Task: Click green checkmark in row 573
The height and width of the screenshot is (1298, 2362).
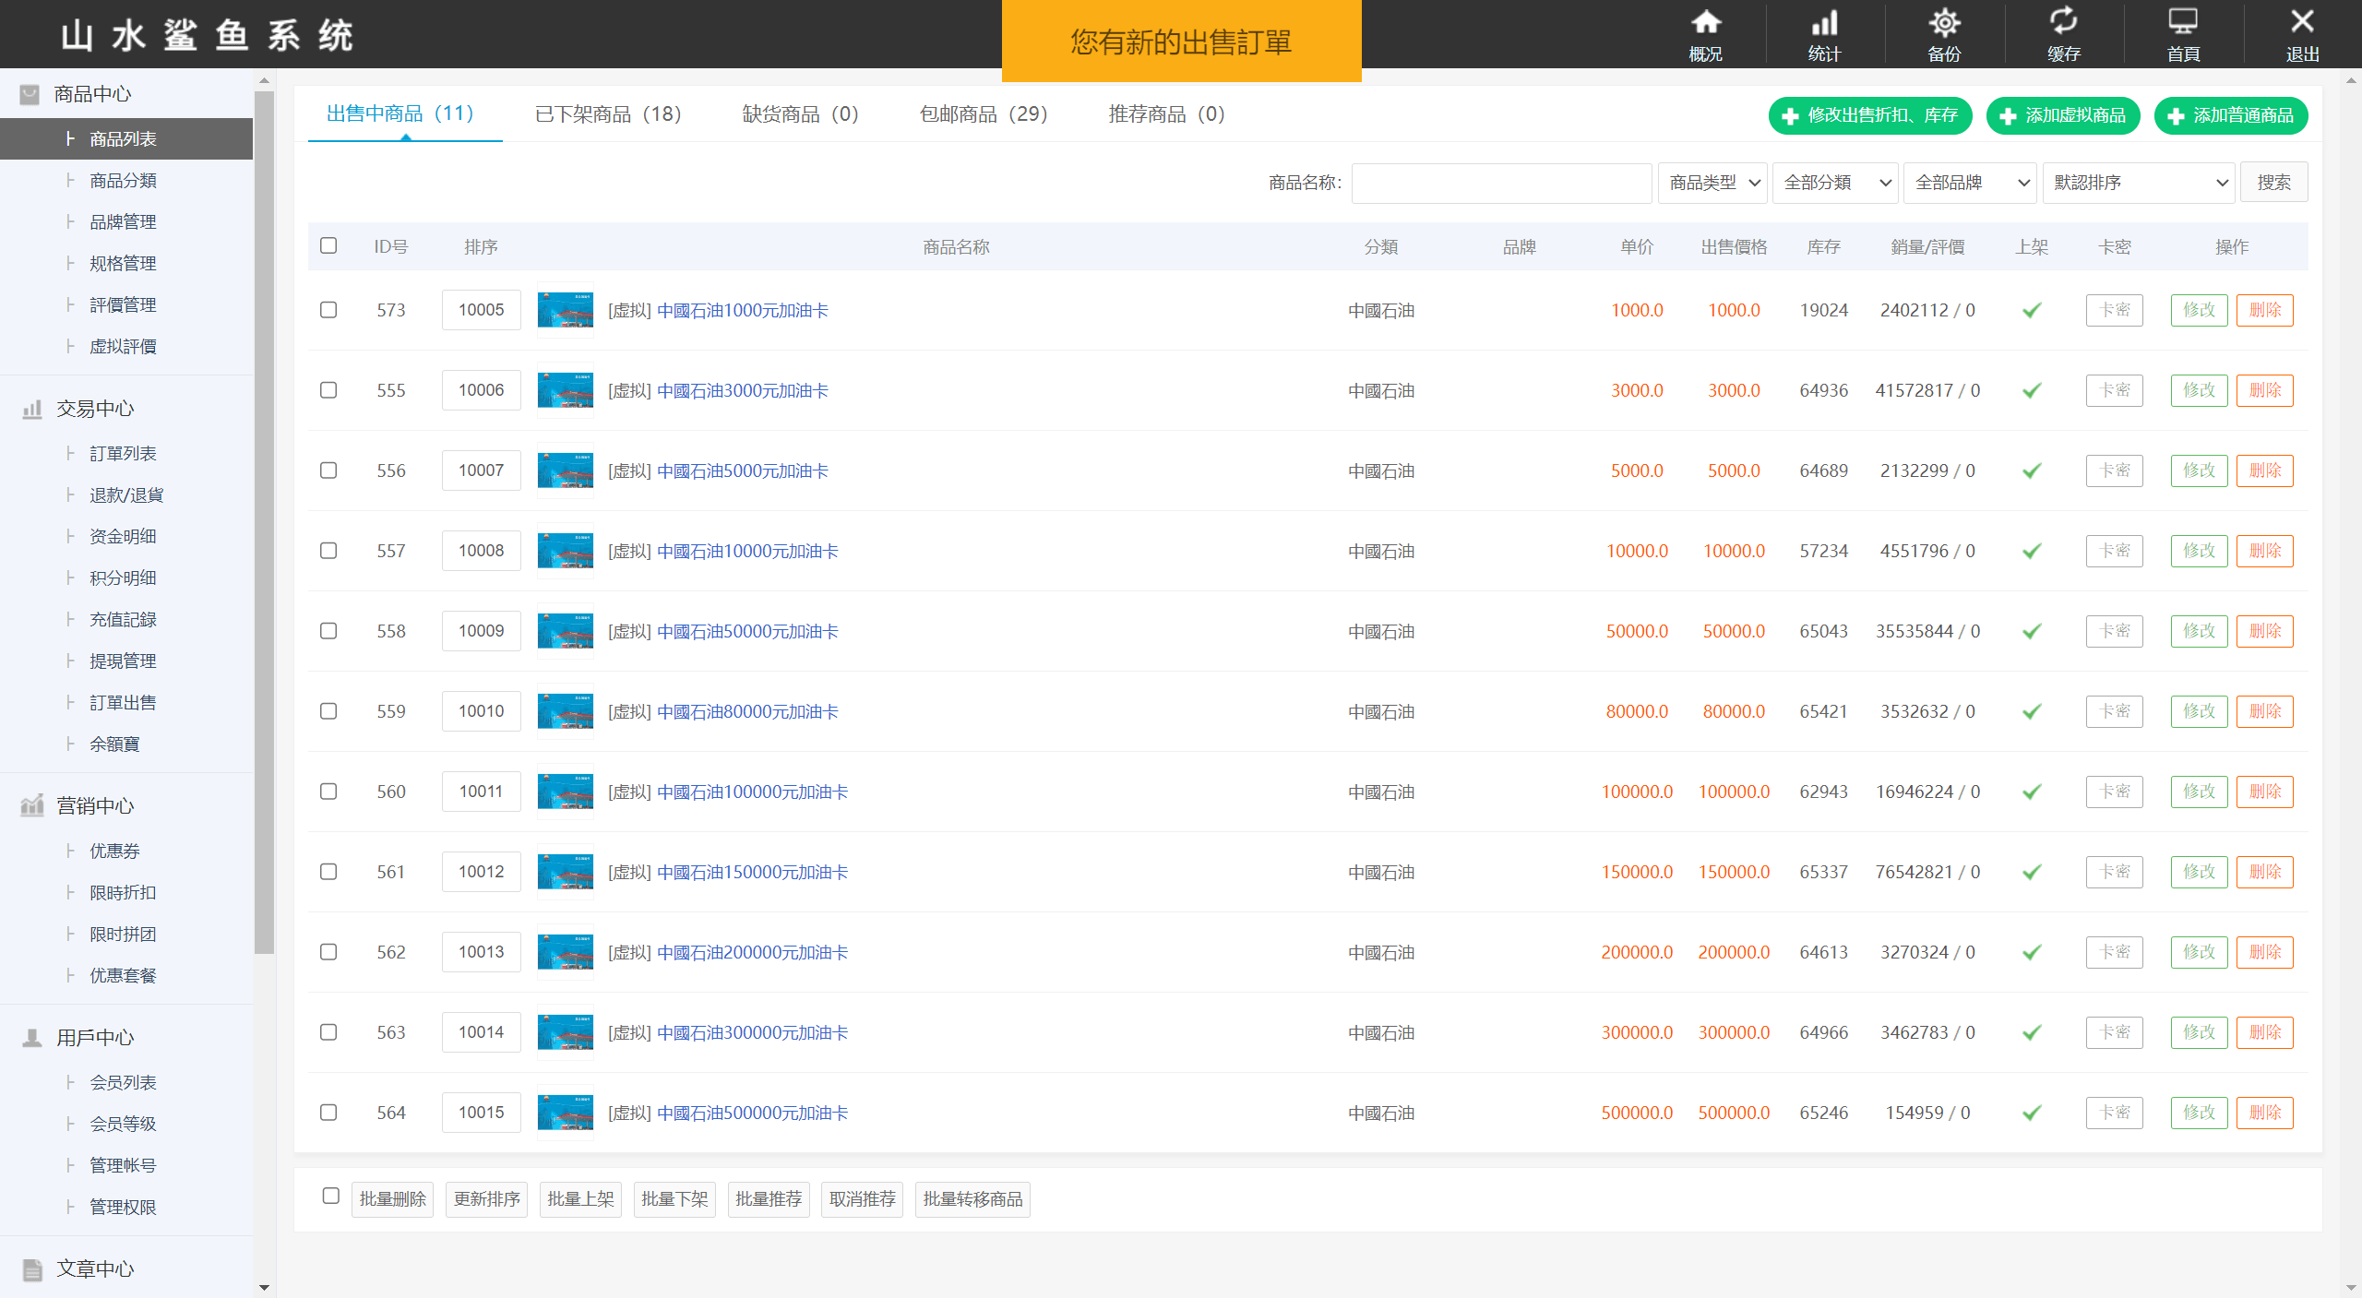Action: pyautogui.click(x=2031, y=311)
